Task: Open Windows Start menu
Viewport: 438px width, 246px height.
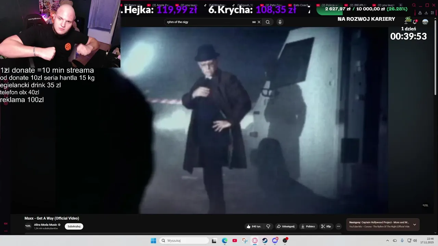Action: point(153,241)
